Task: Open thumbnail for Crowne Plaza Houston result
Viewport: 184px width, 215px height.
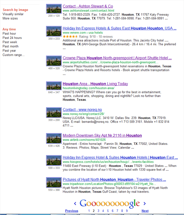Action: pyautogui.click(x=54, y=61)
